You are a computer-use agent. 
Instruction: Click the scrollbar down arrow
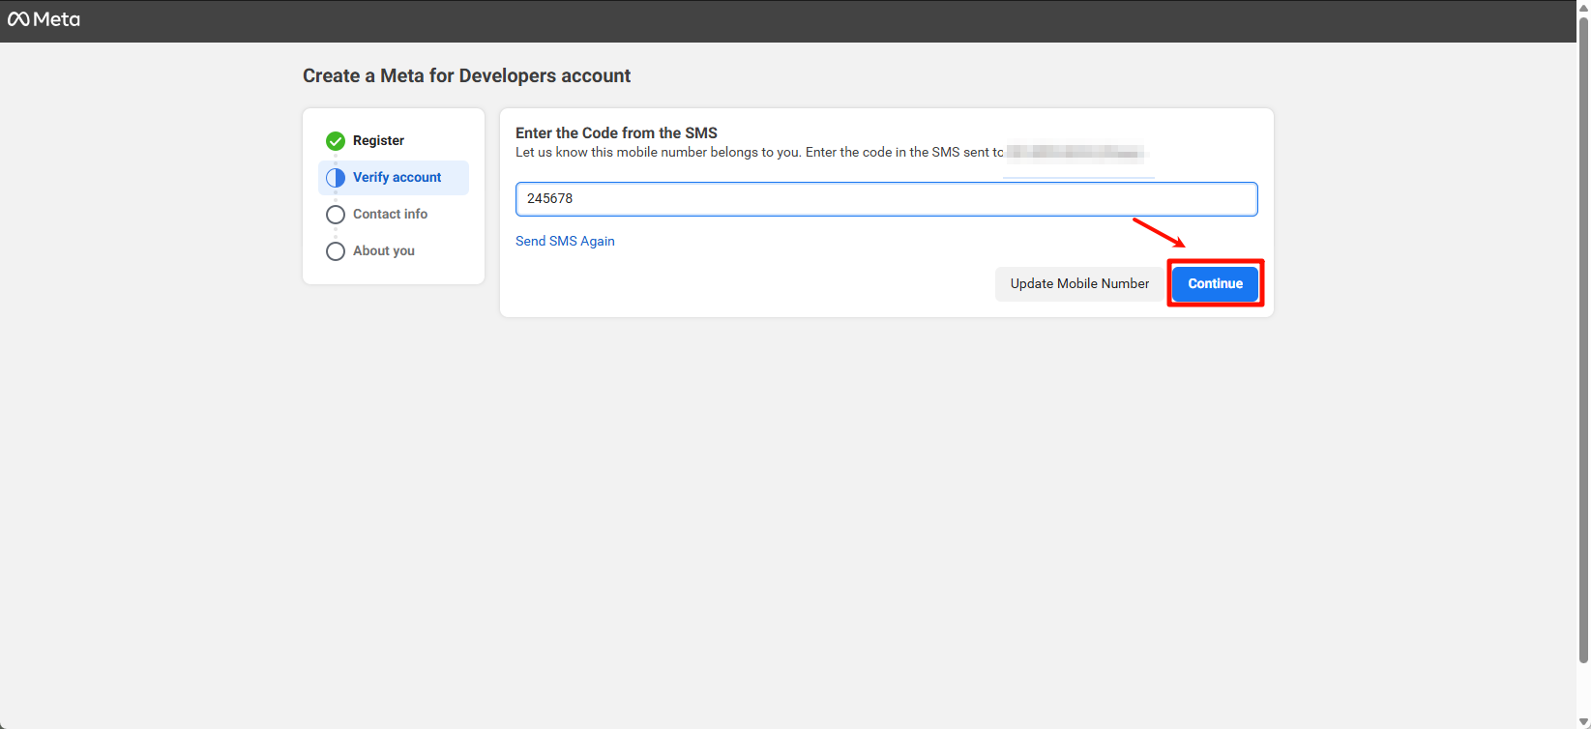coord(1583,721)
